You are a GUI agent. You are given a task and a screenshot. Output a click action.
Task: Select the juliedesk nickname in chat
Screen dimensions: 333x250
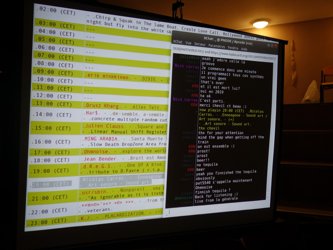point(190,57)
